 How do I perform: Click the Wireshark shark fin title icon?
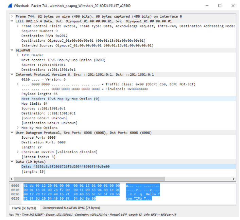click(10, 6)
